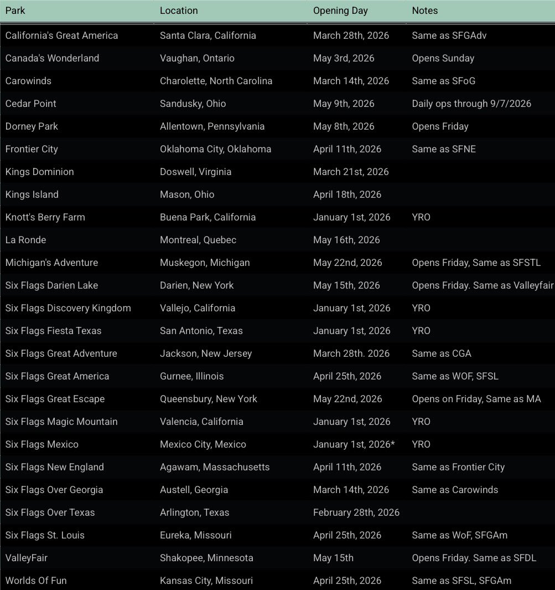The width and height of the screenshot is (555, 590).
Task: Click the Notes column header
Action: 425,11
